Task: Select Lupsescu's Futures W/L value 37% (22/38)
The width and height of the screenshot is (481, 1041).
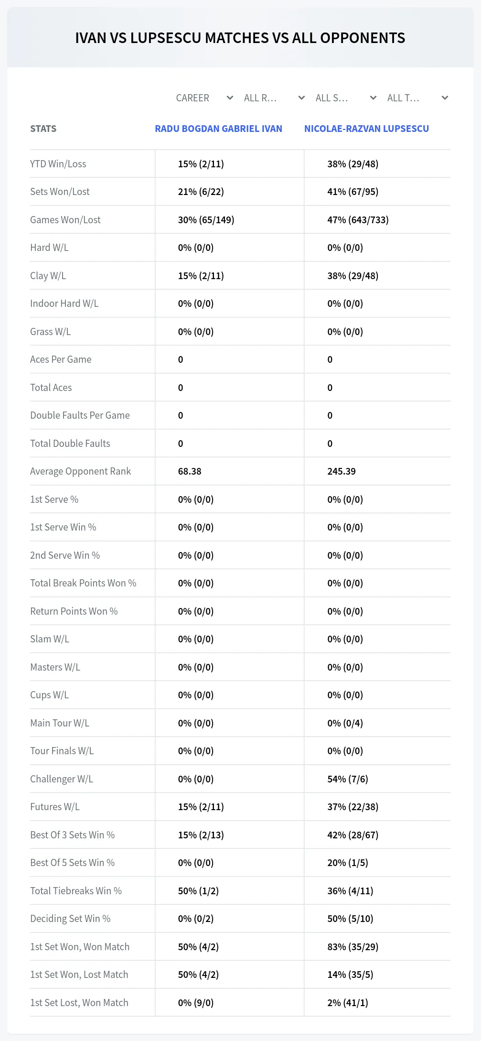Action: (x=353, y=807)
